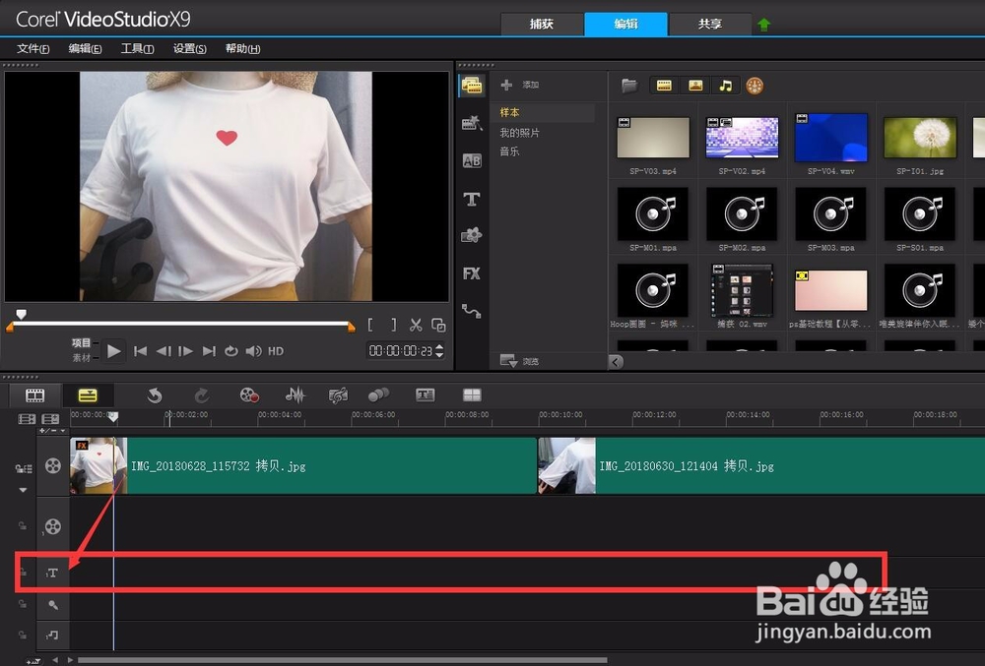Switch to Timeline view
The width and height of the screenshot is (985, 666).
coord(88,395)
